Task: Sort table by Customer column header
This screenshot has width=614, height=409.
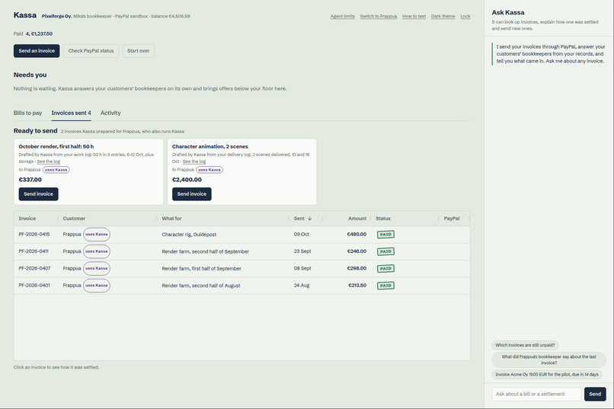Action: [x=74, y=219]
